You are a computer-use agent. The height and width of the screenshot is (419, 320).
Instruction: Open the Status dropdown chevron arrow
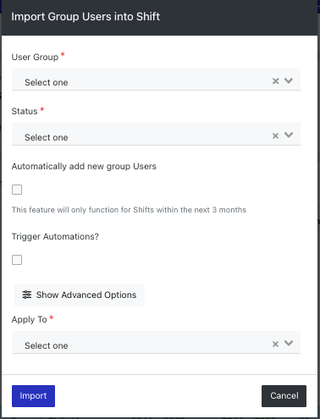tap(289, 135)
